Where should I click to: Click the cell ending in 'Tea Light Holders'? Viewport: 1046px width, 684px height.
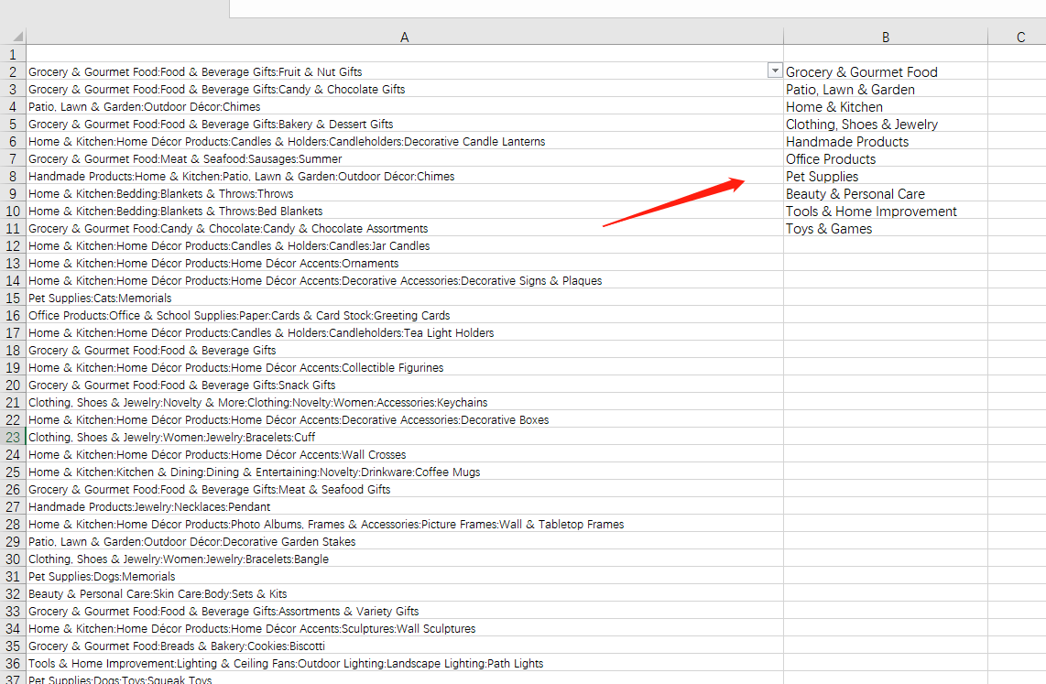point(404,332)
